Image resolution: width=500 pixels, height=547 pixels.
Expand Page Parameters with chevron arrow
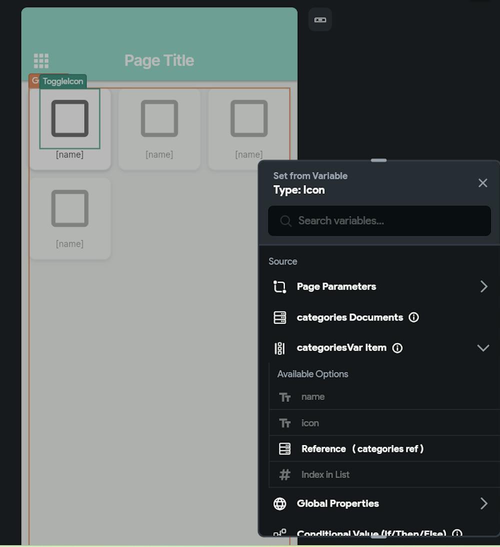click(x=483, y=286)
